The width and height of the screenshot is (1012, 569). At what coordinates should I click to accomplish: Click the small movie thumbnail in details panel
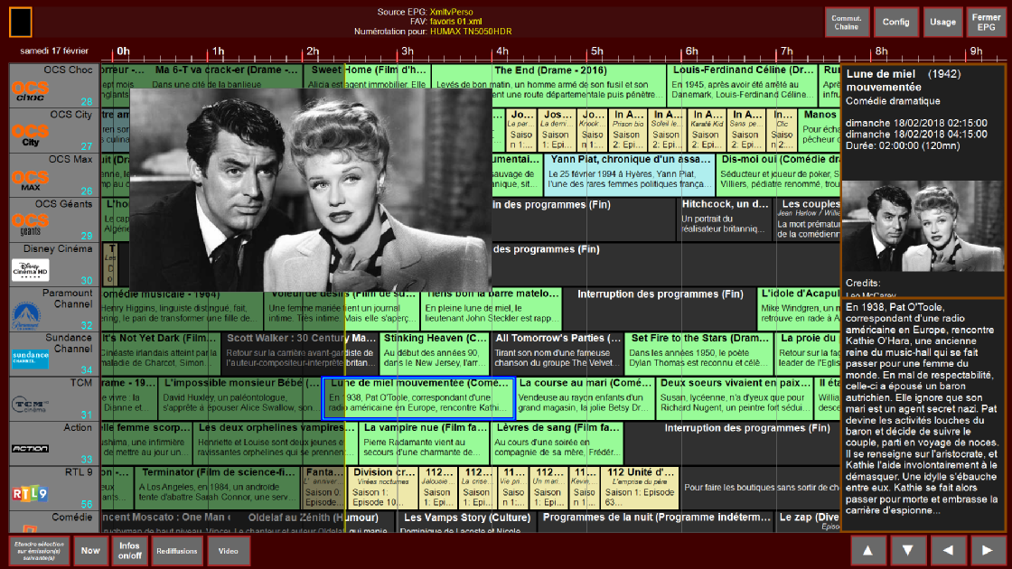(x=923, y=227)
